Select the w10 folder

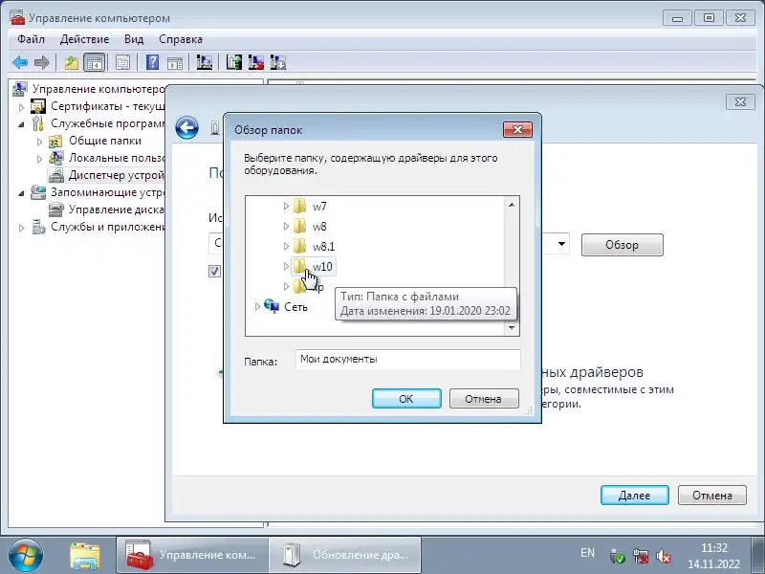(x=314, y=267)
